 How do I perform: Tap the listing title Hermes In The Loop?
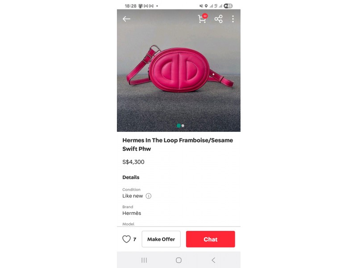click(x=178, y=144)
